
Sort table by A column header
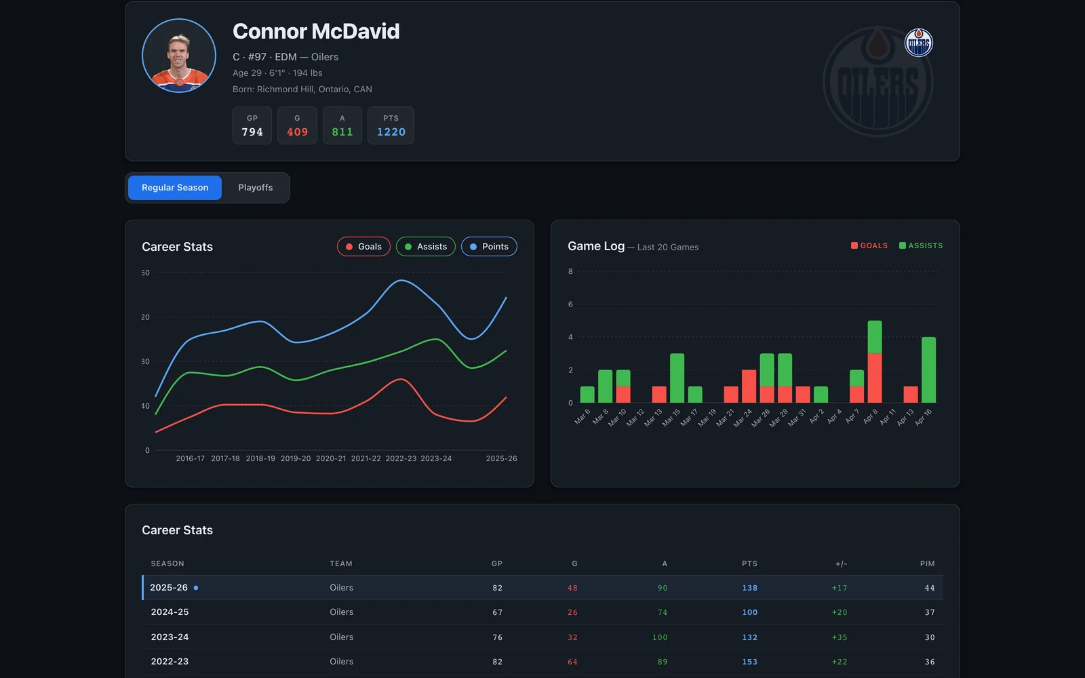[x=665, y=564]
